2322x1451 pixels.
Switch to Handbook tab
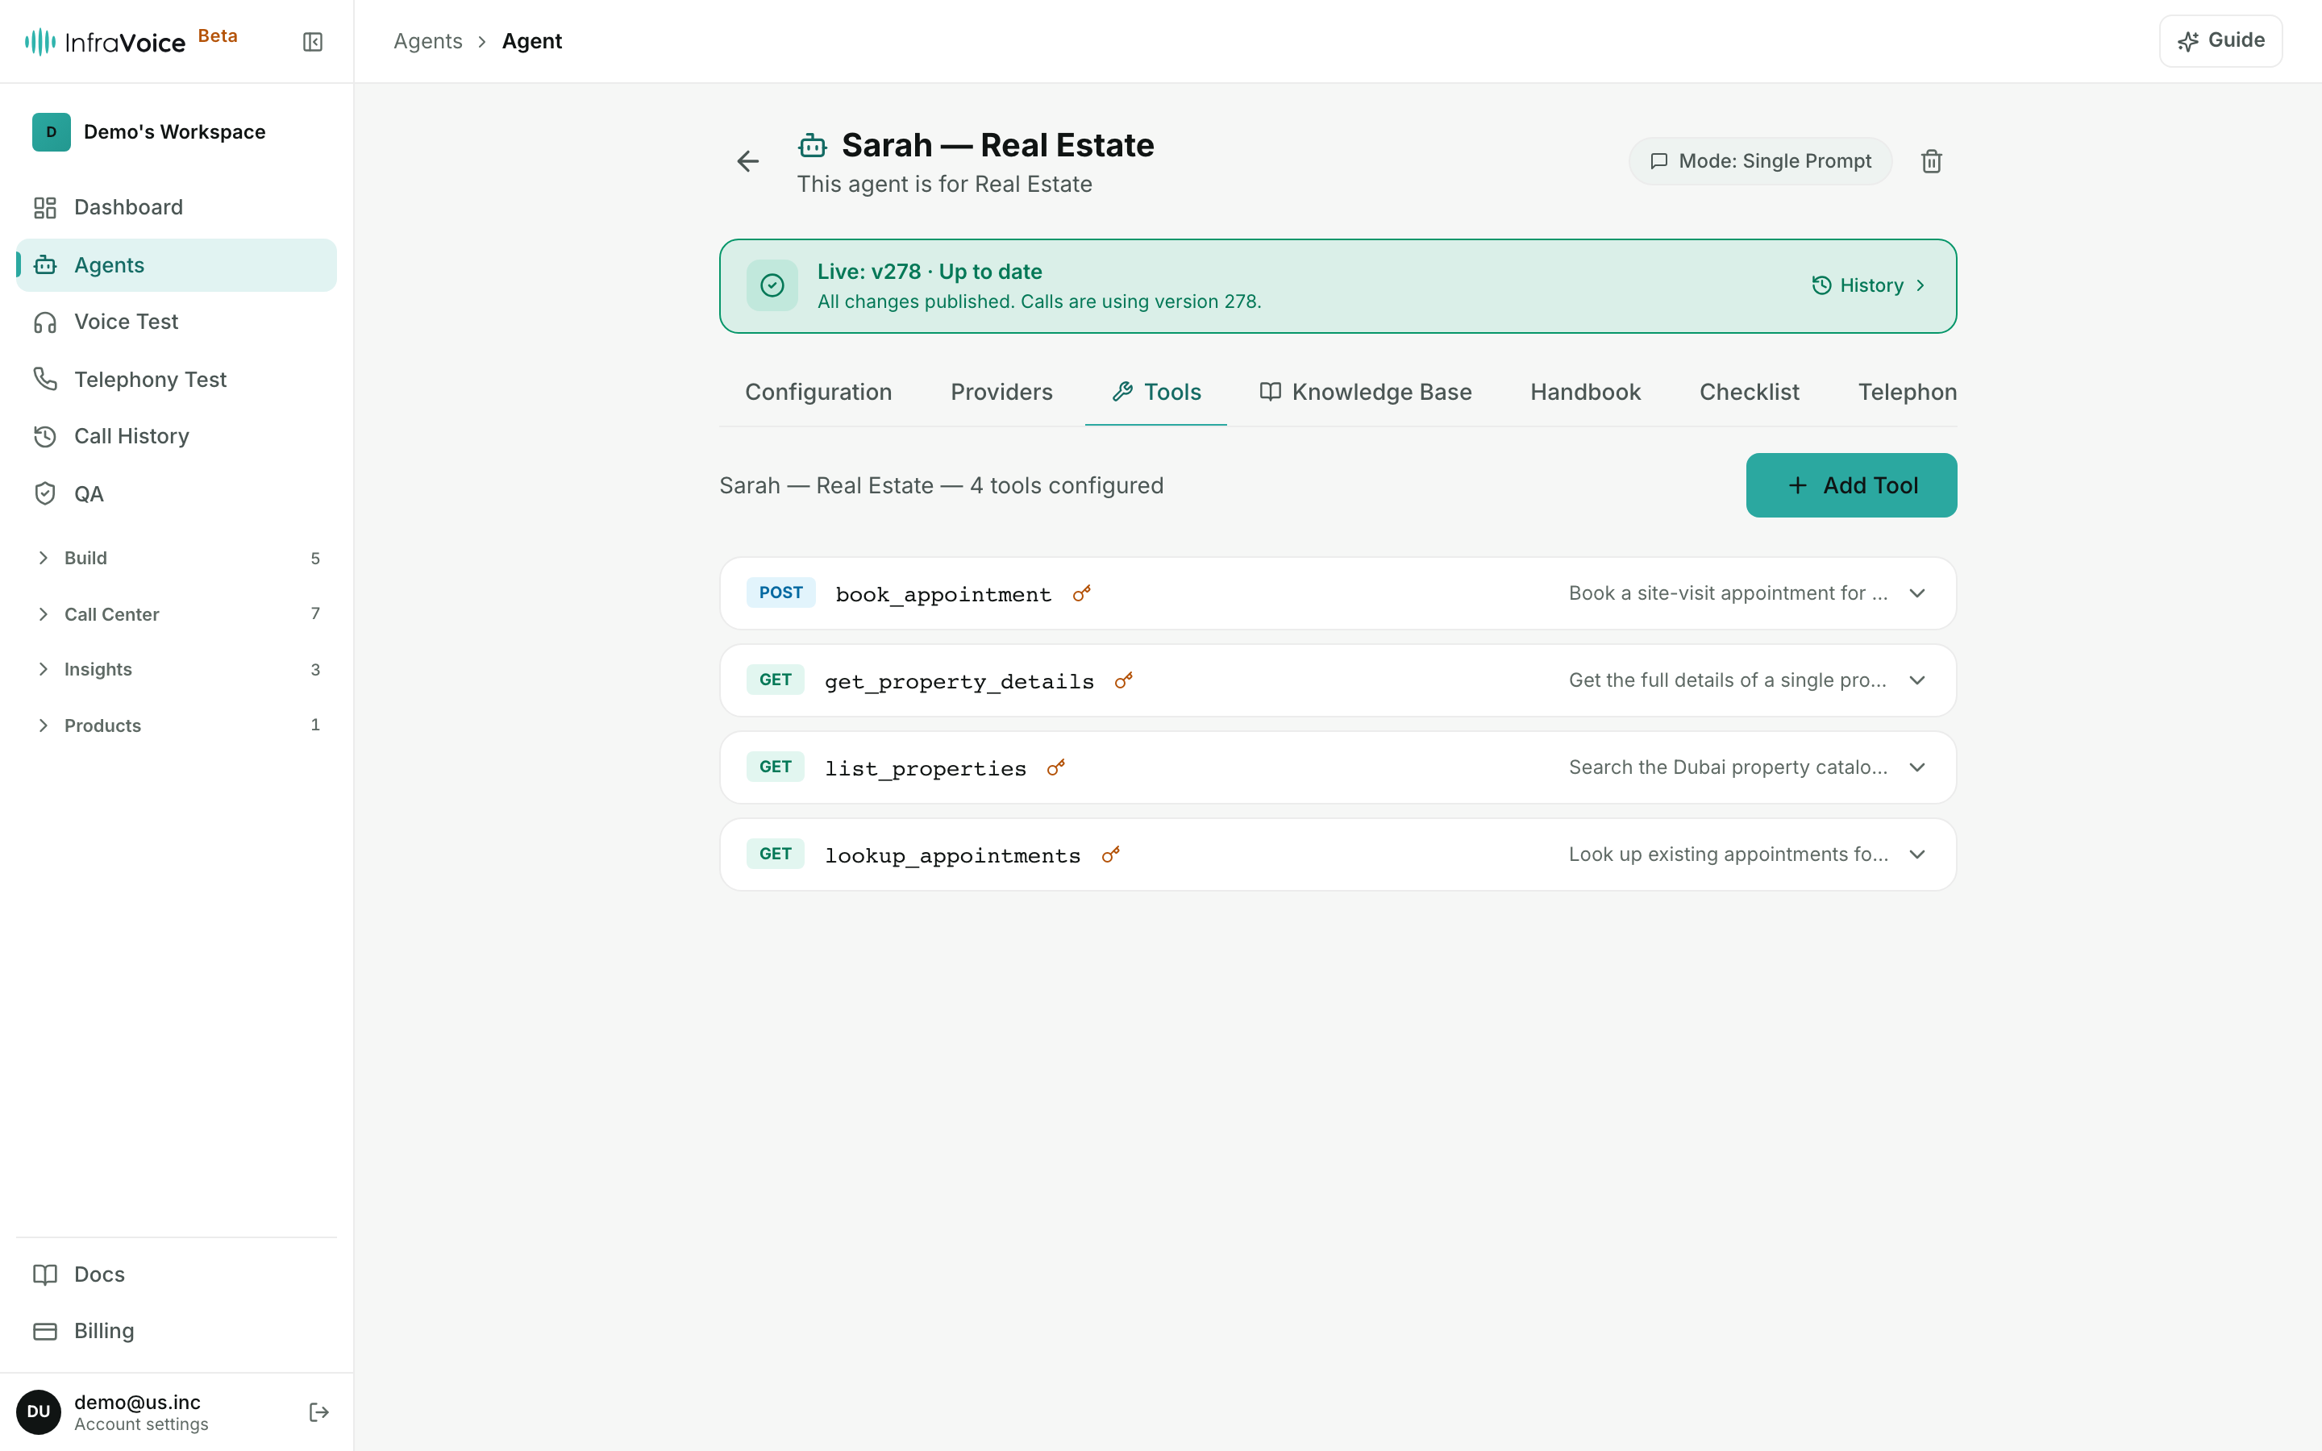[x=1585, y=392]
